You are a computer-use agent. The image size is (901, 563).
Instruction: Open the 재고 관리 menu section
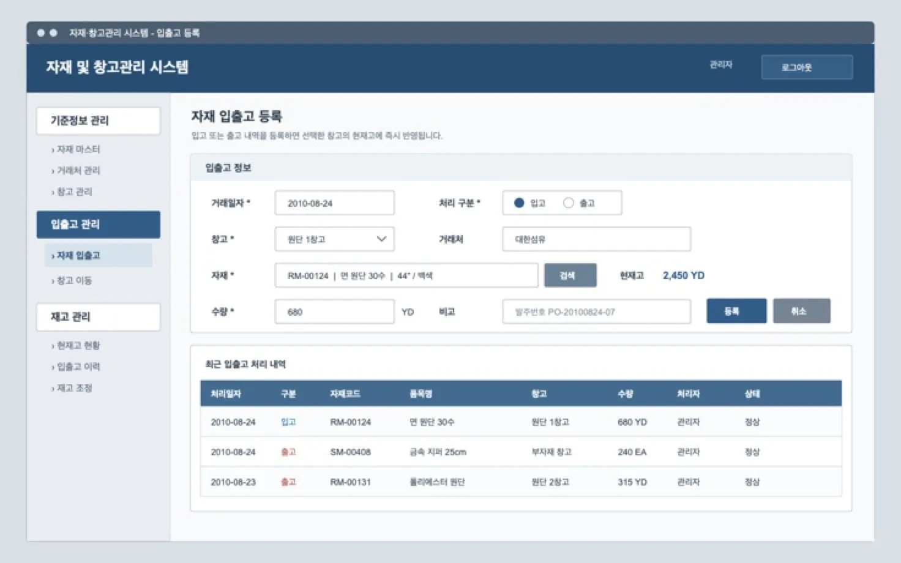[x=99, y=317]
